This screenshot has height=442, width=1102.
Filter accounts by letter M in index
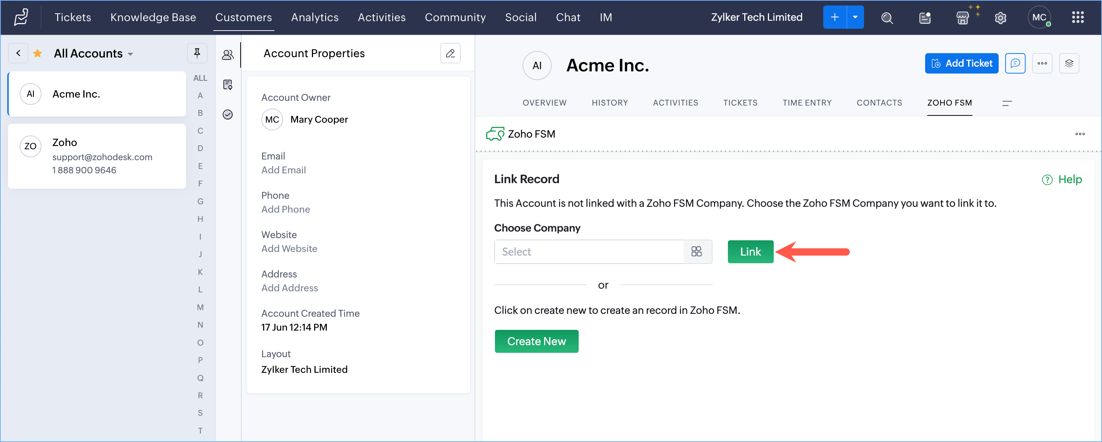pyautogui.click(x=200, y=307)
